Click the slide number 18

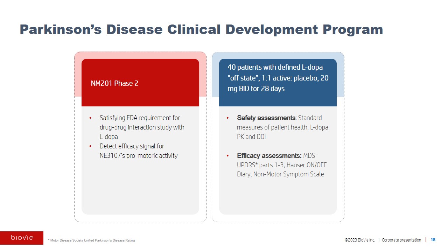pos(433,240)
